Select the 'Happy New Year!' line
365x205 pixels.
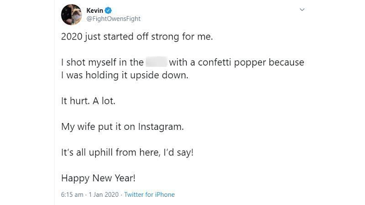click(98, 178)
